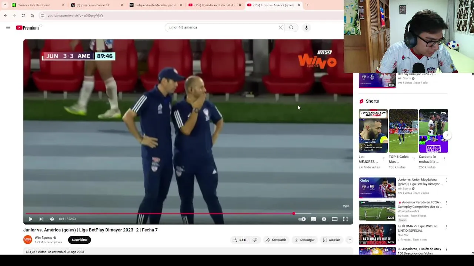Open a new browser tab

coord(307,5)
